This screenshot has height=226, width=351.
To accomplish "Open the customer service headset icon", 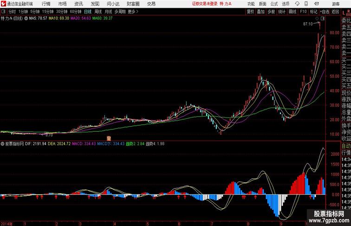I will [297, 4].
